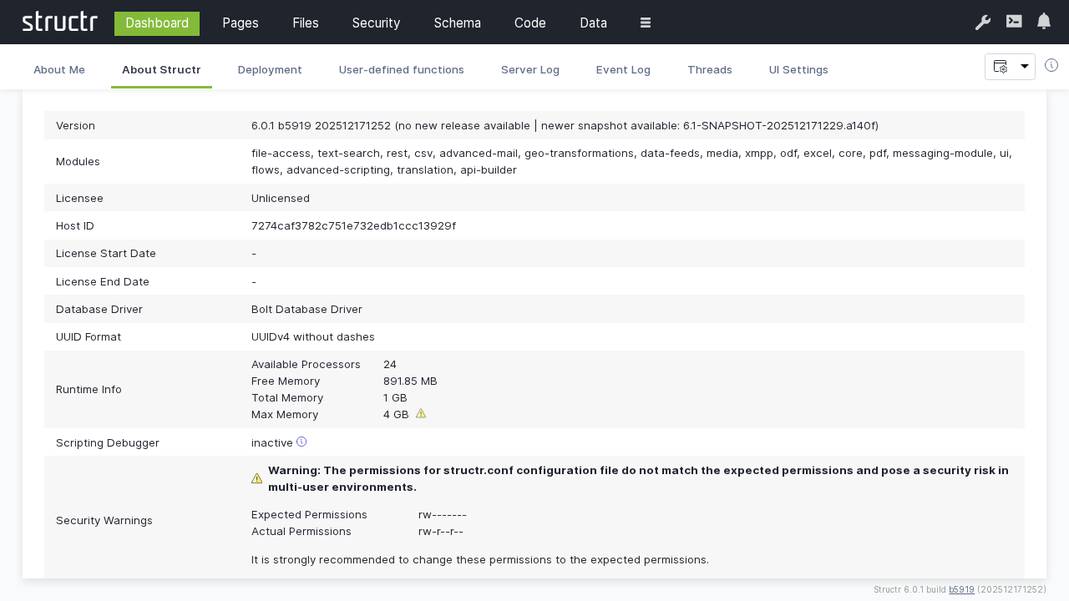Open the Threads tab
The width and height of the screenshot is (1069, 601).
pos(710,70)
